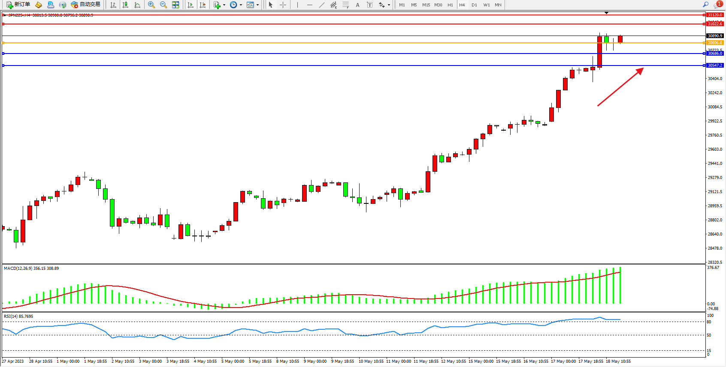
Task: Switch to the D1 timeframe
Action: point(474,5)
